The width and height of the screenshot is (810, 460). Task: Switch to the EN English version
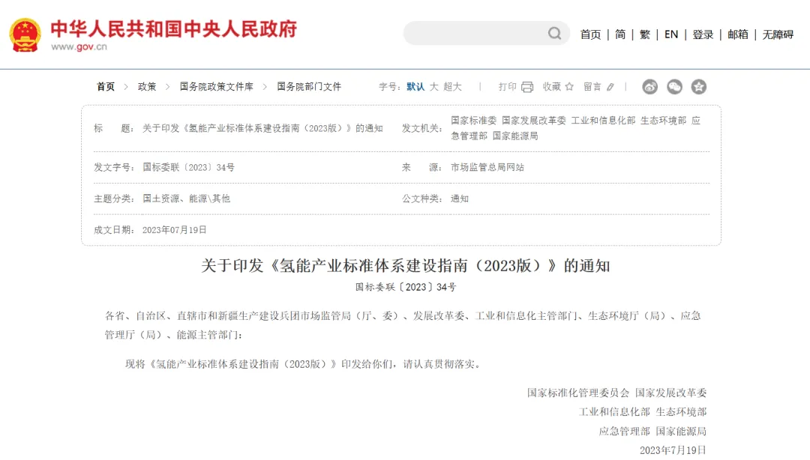(671, 34)
